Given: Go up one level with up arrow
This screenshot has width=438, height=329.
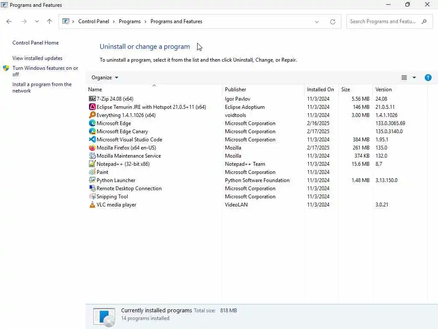Looking at the screenshot, I should click(50, 21).
